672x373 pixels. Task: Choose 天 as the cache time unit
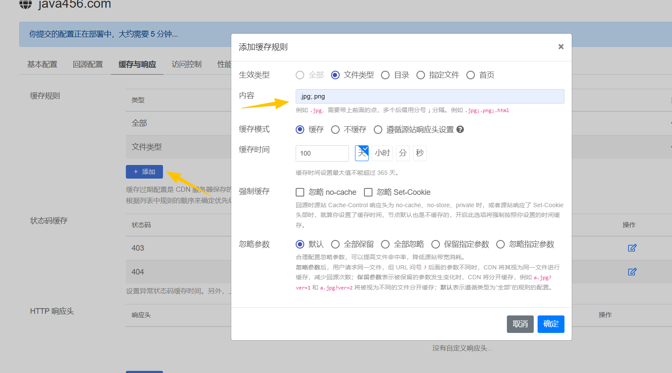click(x=361, y=153)
